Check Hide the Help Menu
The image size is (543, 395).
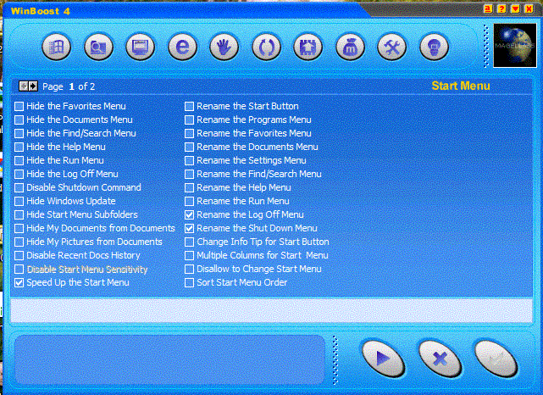pos(19,147)
